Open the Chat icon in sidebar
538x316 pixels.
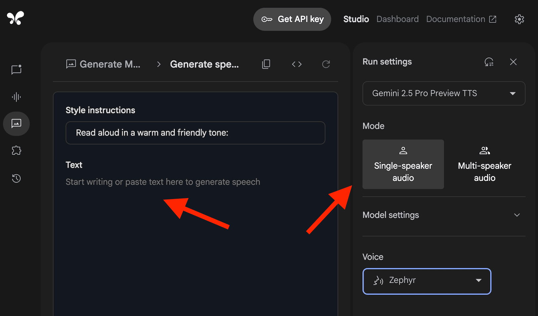pyautogui.click(x=16, y=70)
